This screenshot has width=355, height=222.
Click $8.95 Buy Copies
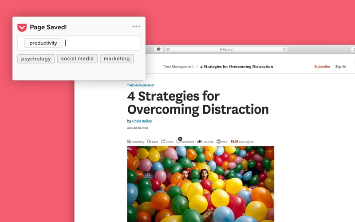pos(242,142)
